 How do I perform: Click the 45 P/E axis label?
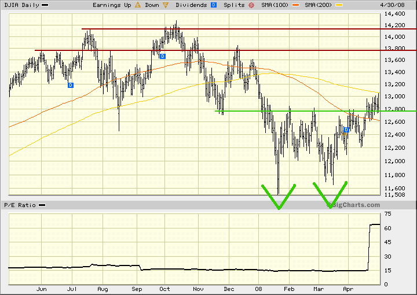pyautogui.click(x=387, y=242)
